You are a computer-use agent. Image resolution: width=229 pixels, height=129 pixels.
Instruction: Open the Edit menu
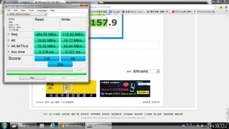click(15, 10)
